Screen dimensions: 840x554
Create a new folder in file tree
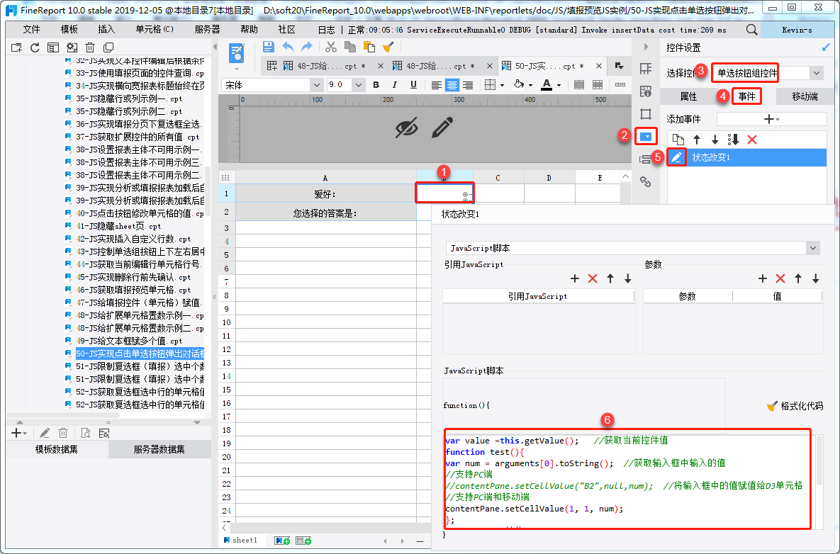pyautogui.click(x=16, y=47)
